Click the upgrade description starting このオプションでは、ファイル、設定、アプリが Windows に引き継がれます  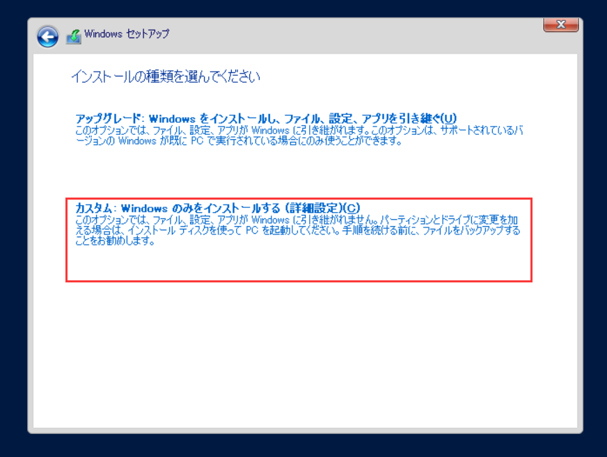point(299,136)
